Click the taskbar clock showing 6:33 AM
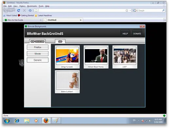Viewport: 169px width, 128px height. pyautogui.click(x=158, y=121)
